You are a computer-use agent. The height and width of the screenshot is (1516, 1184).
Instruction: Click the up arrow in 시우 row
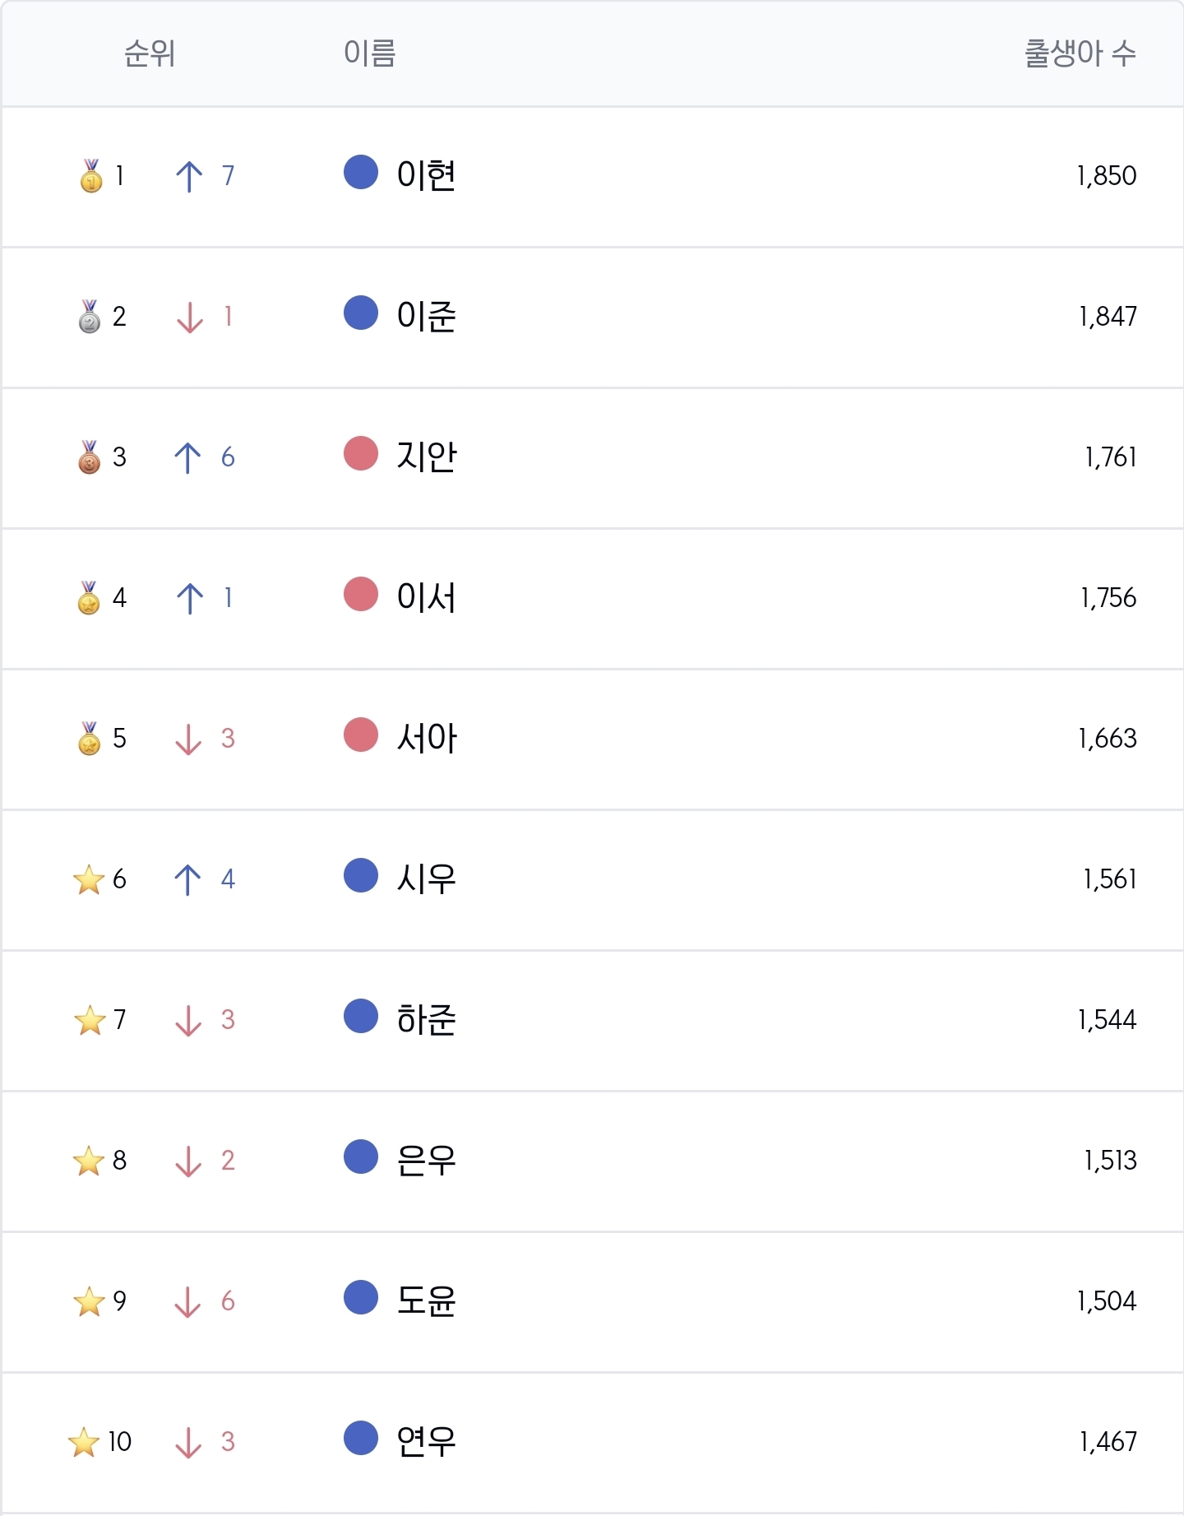[x=188, y=879]
